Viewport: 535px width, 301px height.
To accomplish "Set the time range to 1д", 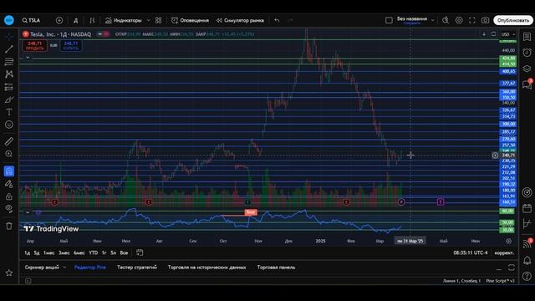I will 27,253.
